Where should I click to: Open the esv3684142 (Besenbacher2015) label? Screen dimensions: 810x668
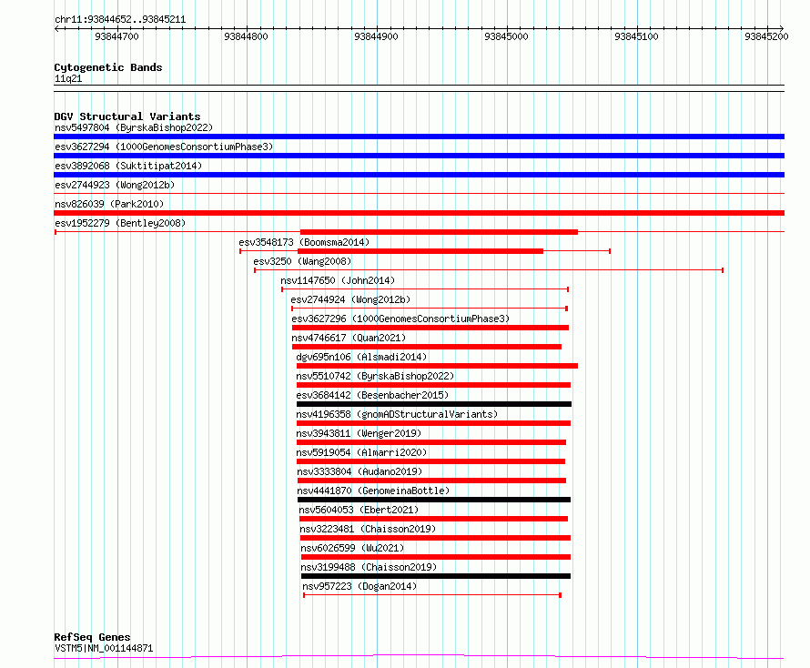pyautogui.click(x=372, y=395)
